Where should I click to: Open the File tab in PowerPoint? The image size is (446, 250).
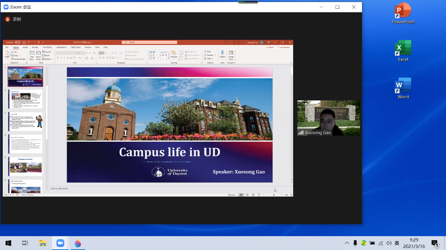(7, 47)
